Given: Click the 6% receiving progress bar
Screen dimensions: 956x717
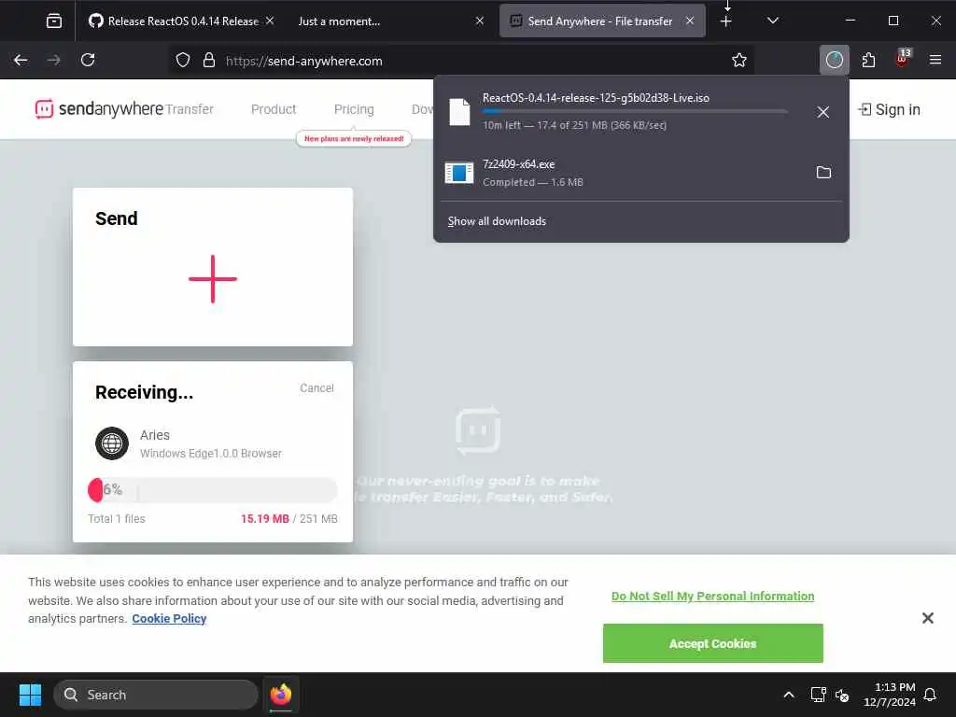Looking at the screenshot, I should (x=212, y=489).
